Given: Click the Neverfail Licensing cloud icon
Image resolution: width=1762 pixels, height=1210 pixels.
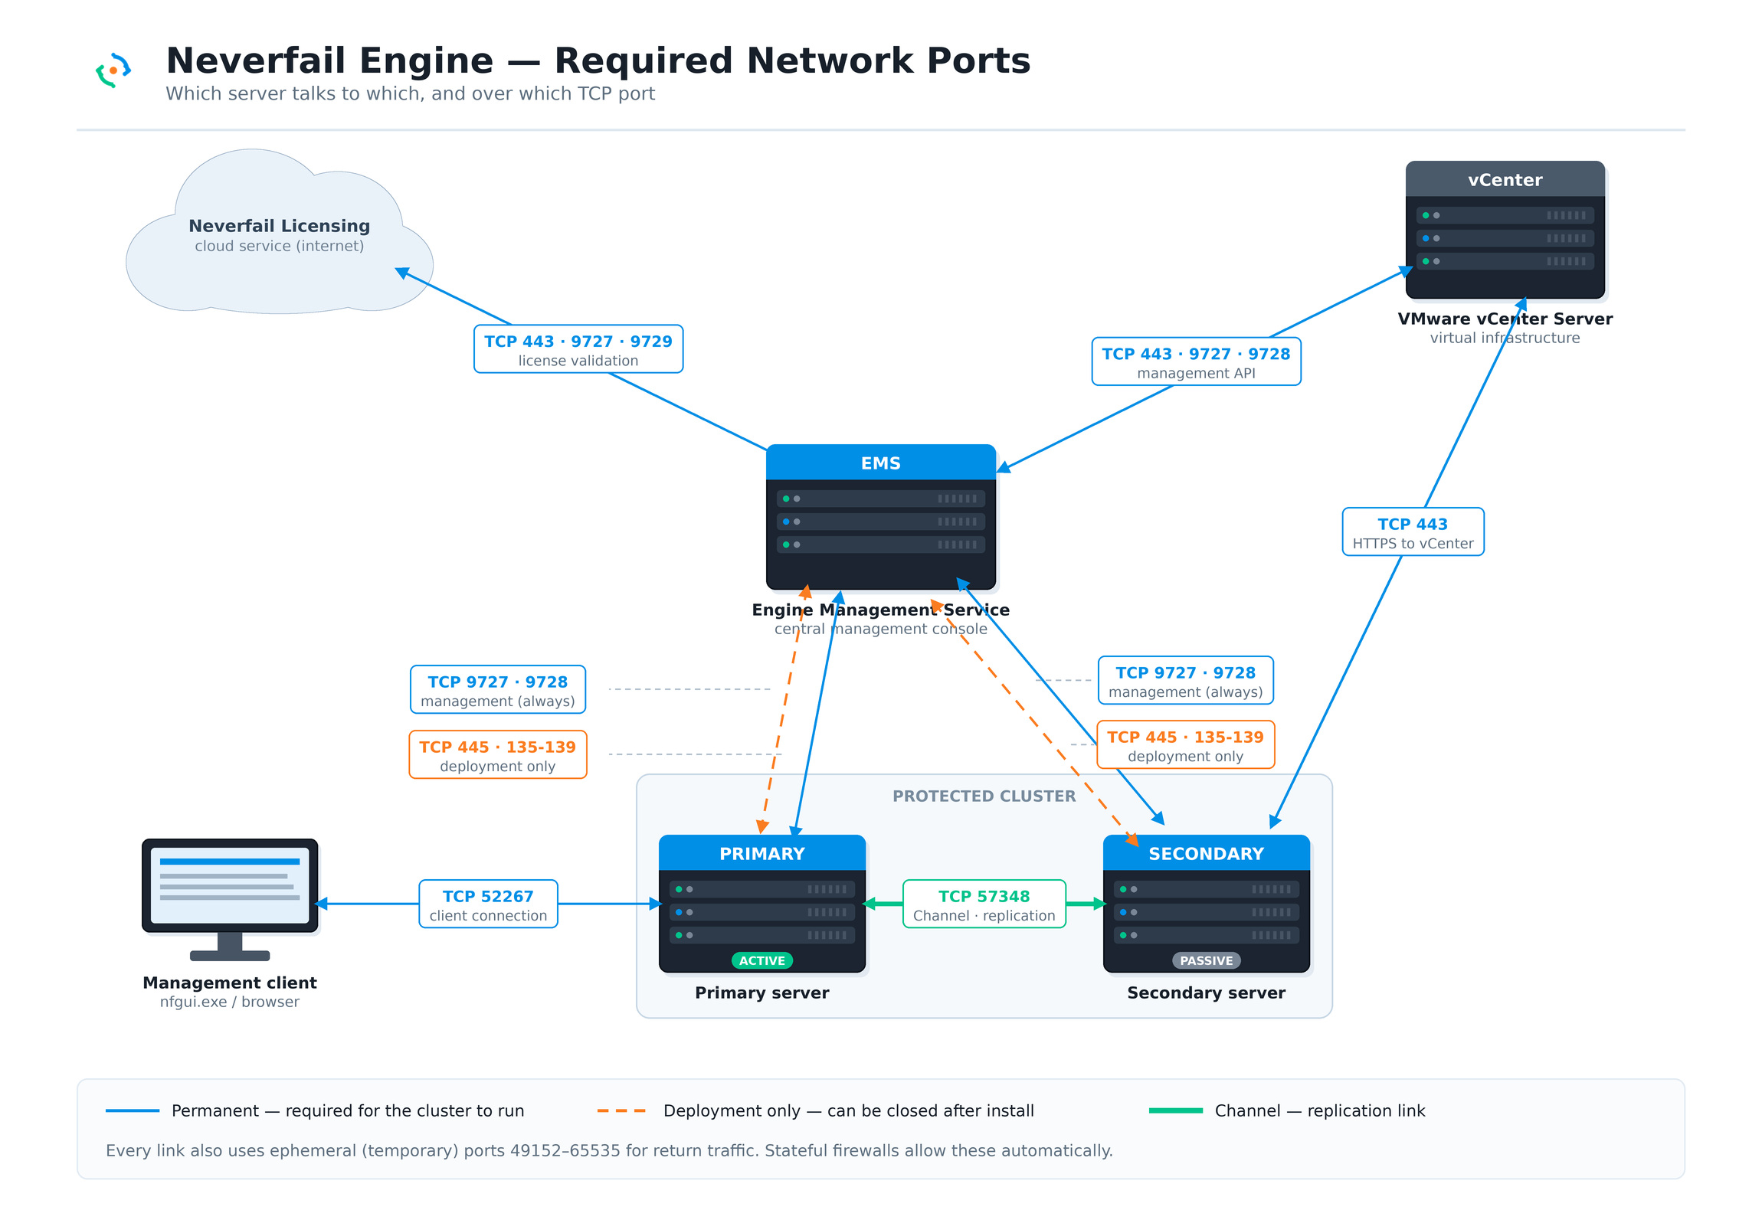Looking at the screenshot, I should (x=280, y=232).
